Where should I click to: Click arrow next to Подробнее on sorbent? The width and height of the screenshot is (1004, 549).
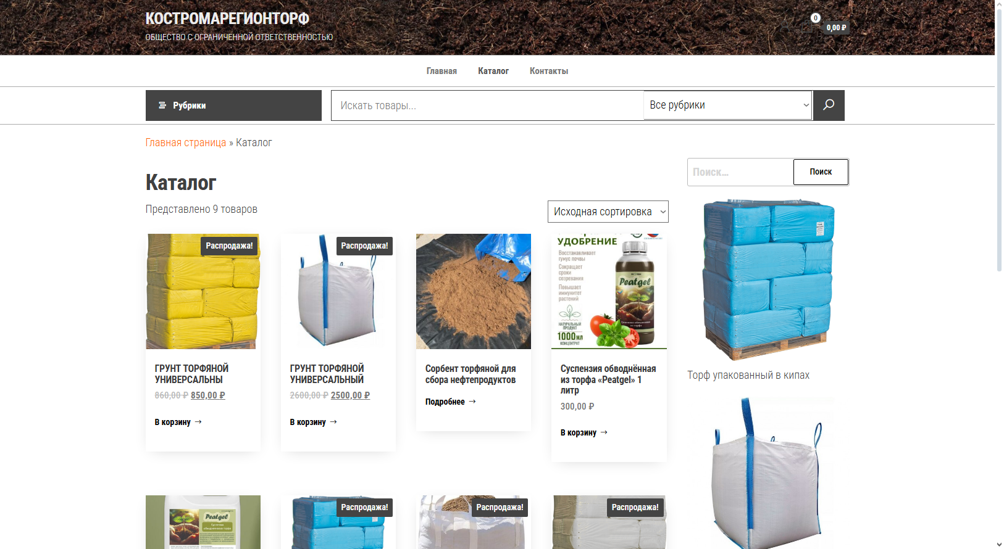(472, 402)
